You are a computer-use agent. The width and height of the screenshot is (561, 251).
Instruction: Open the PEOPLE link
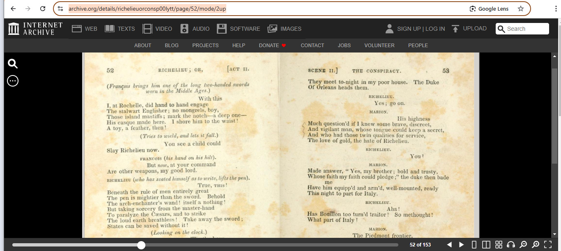pyautogui.click(x=418, y=46)
